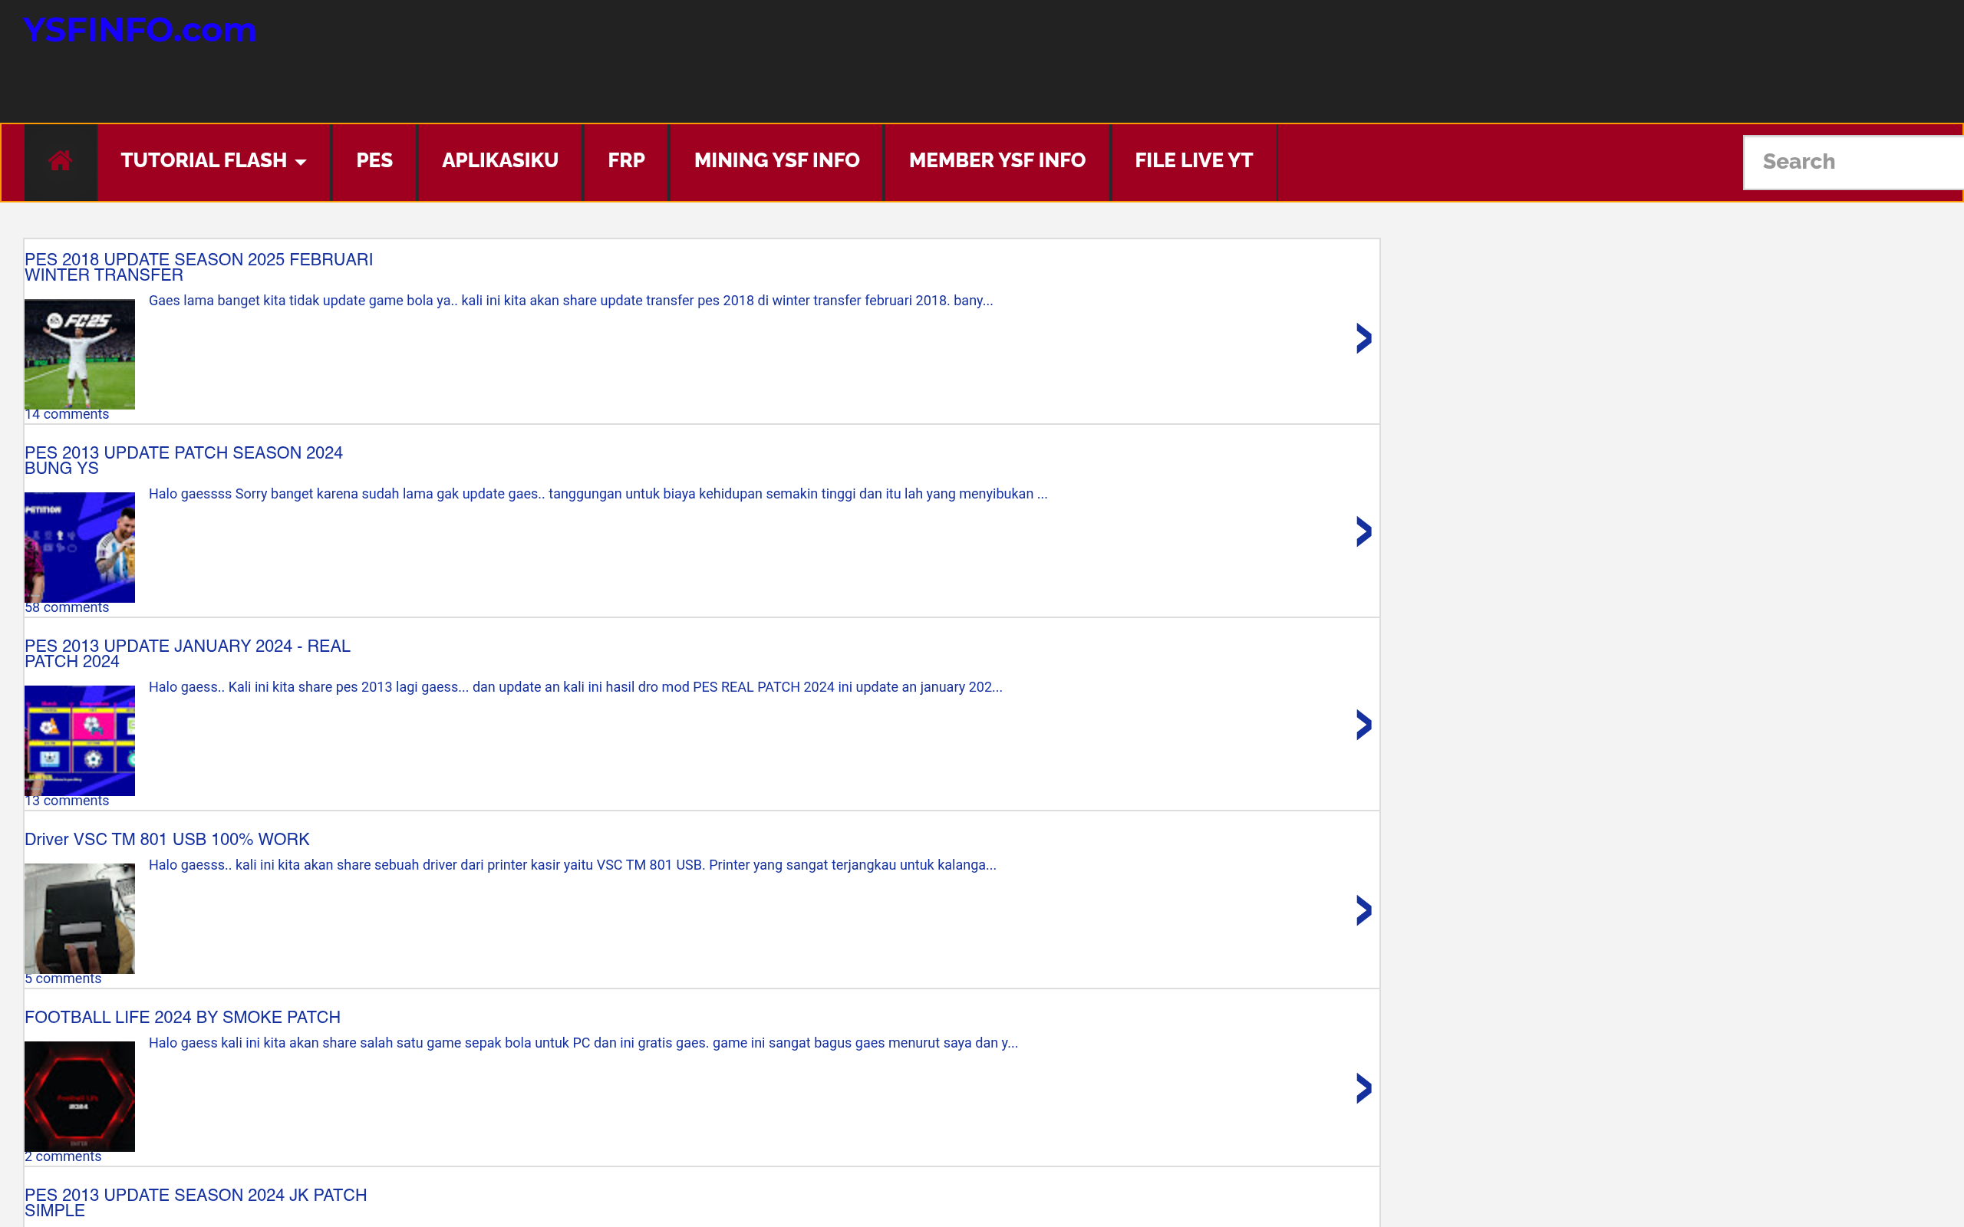
Task: Click chevron arrow on Real Patch 2024 row
Action: (x=1363, y=725)
